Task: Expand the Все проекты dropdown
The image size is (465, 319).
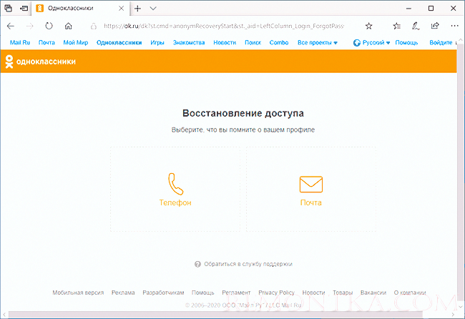Action: click(x=318, y=43)
